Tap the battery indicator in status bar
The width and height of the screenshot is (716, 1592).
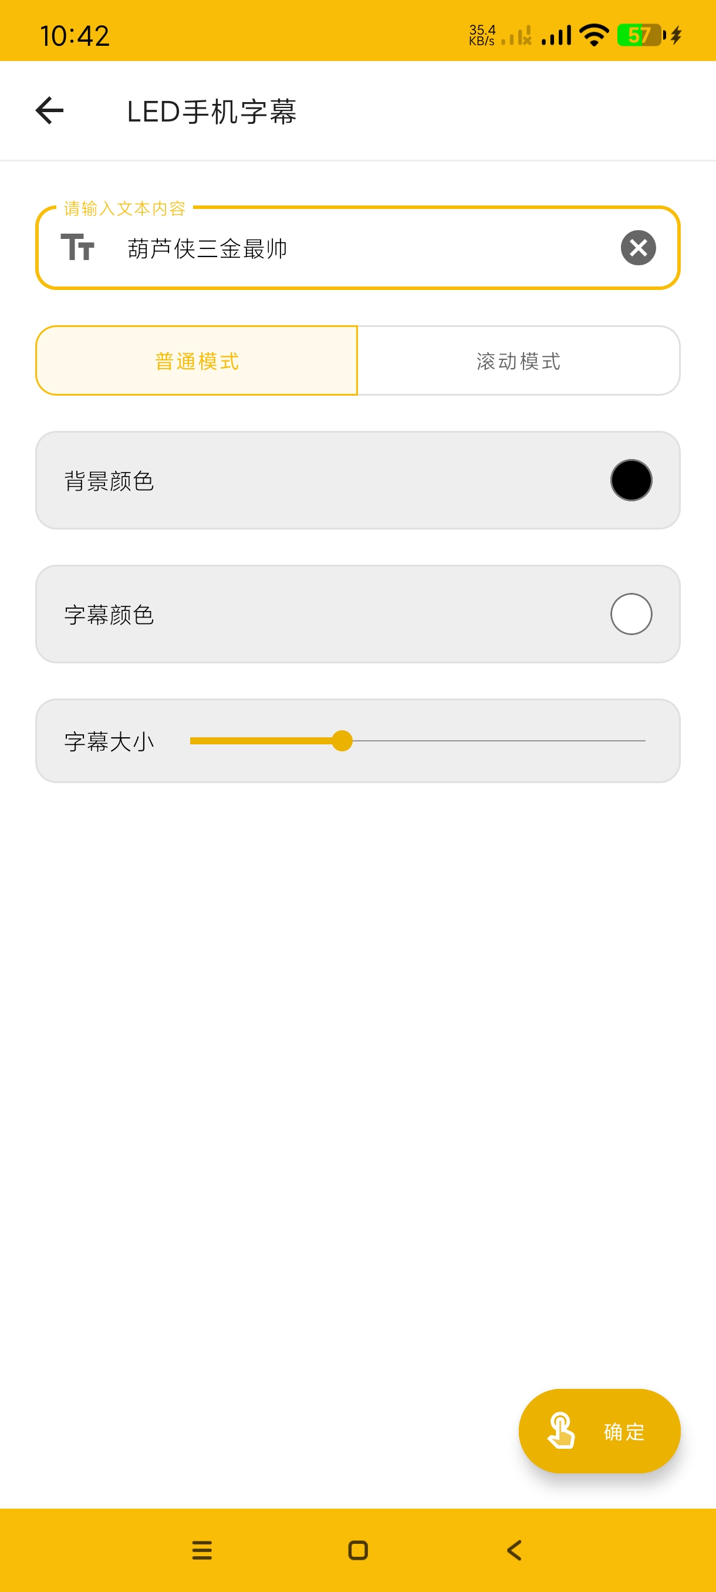(641, 35)
